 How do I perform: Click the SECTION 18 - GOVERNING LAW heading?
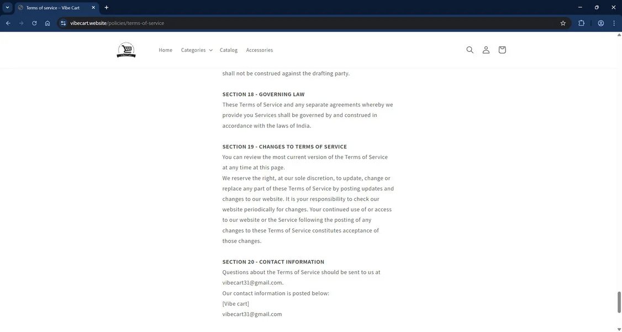pos(263,94)
